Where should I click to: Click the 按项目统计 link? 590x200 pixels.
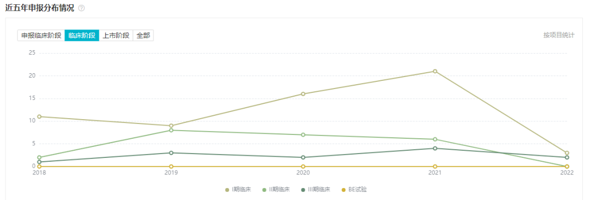559,35
